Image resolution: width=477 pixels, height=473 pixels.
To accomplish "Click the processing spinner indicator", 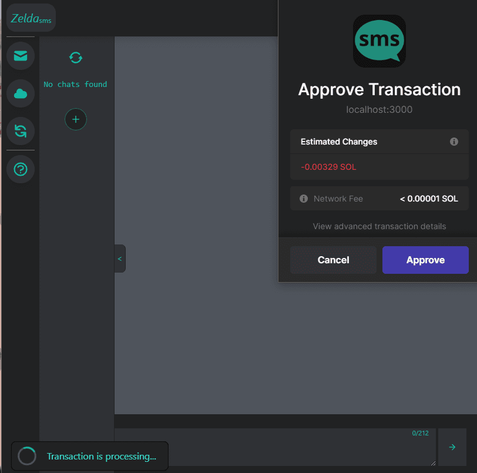I will [27, 457].
